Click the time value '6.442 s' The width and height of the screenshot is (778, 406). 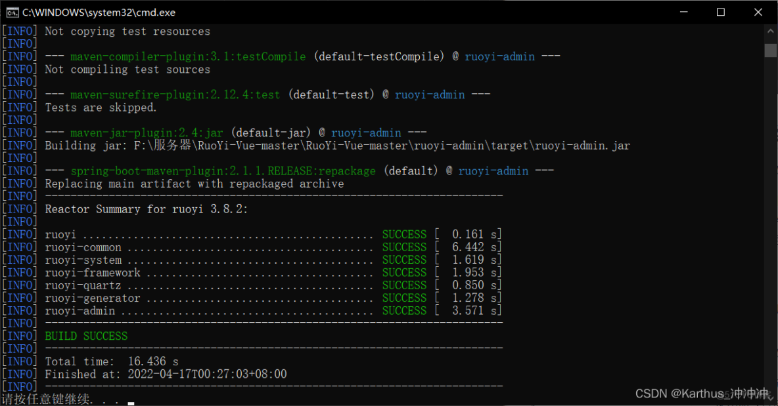point(474,247)
